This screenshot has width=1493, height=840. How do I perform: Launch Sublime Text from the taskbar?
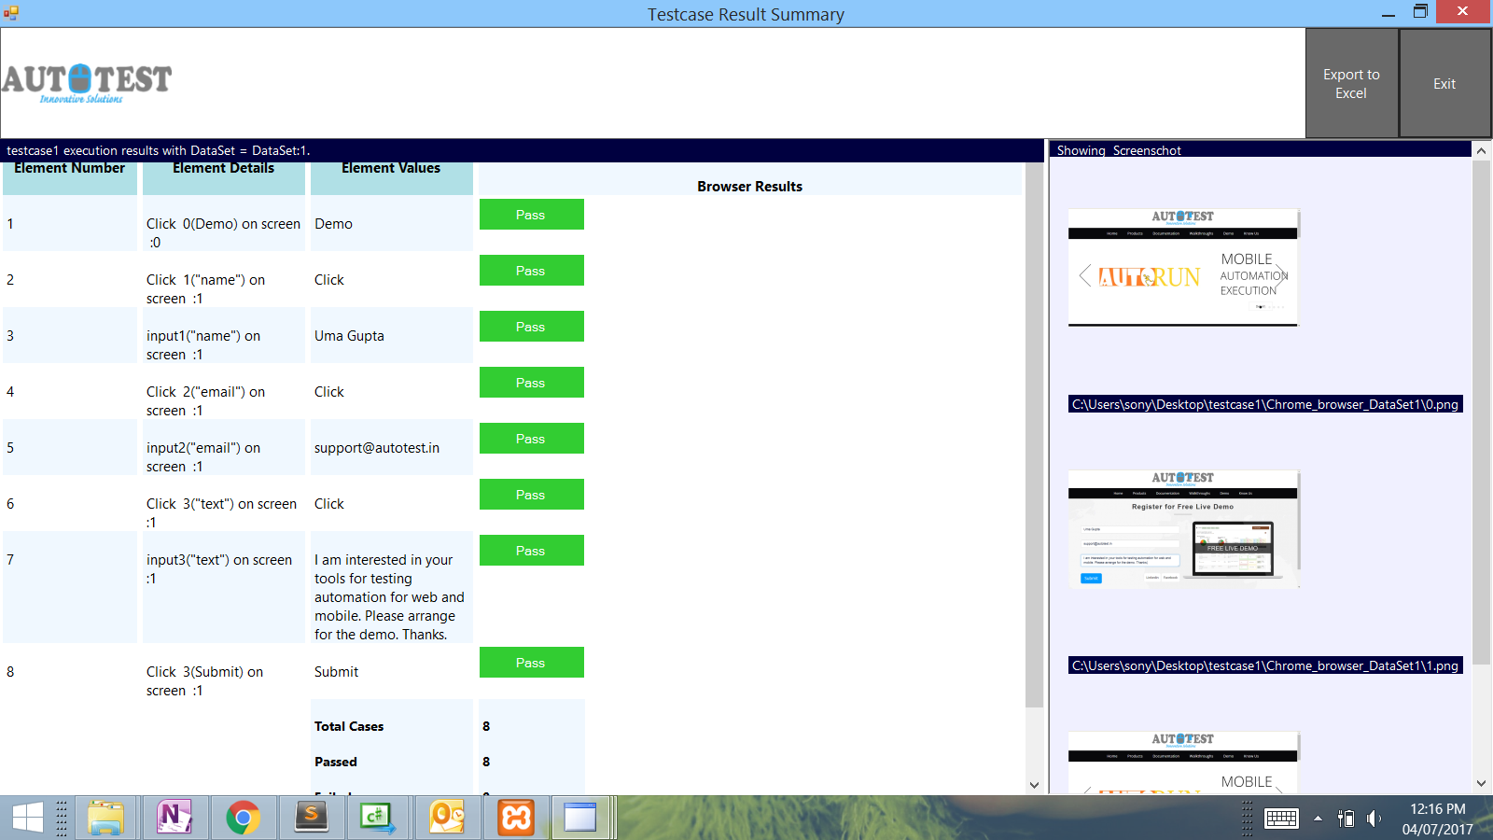(x=311, y=819)
